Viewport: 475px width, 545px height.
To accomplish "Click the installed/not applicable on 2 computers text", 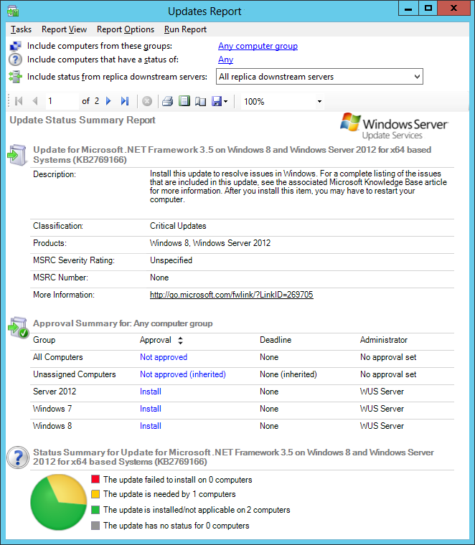I will pos(197,510).
